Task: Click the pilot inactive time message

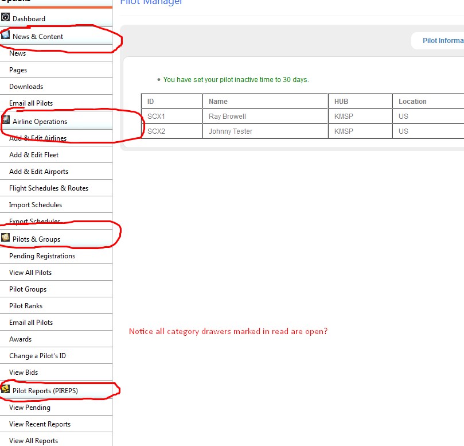Action: click(x=236, y=79)
